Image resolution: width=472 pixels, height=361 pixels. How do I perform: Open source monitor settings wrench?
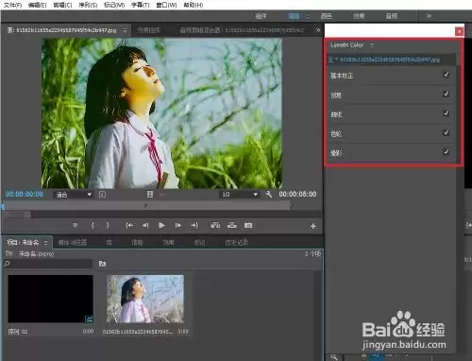coord(268,195)
